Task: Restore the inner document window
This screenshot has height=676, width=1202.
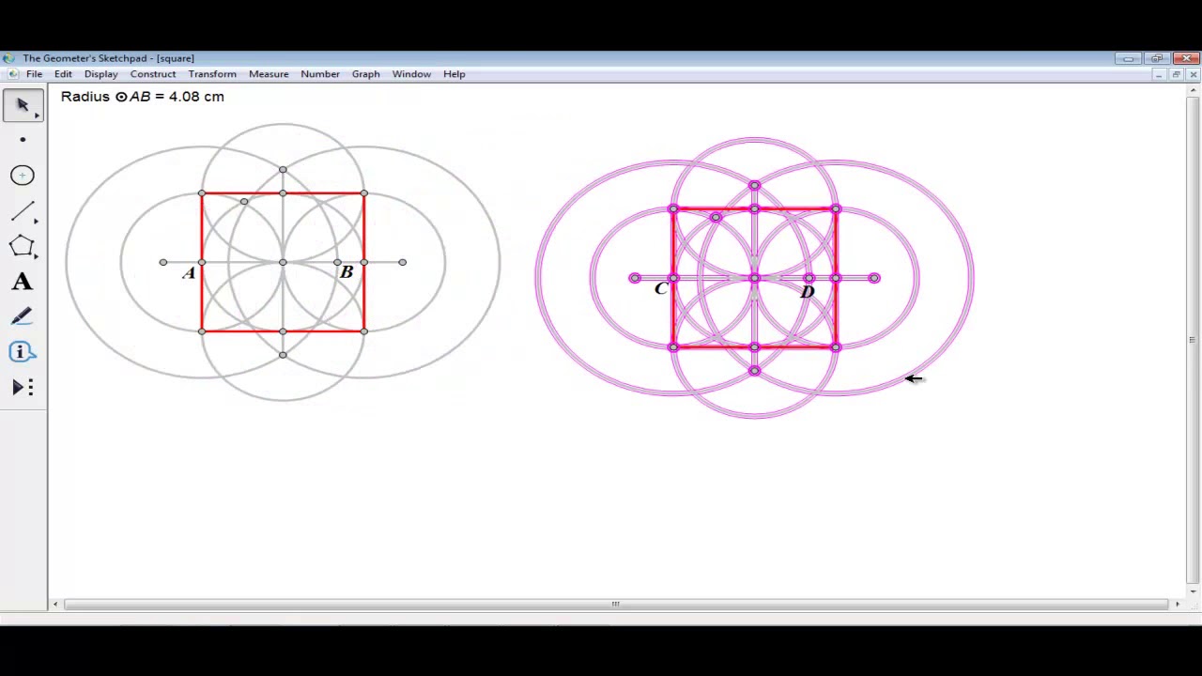Action: point(1176,74)
